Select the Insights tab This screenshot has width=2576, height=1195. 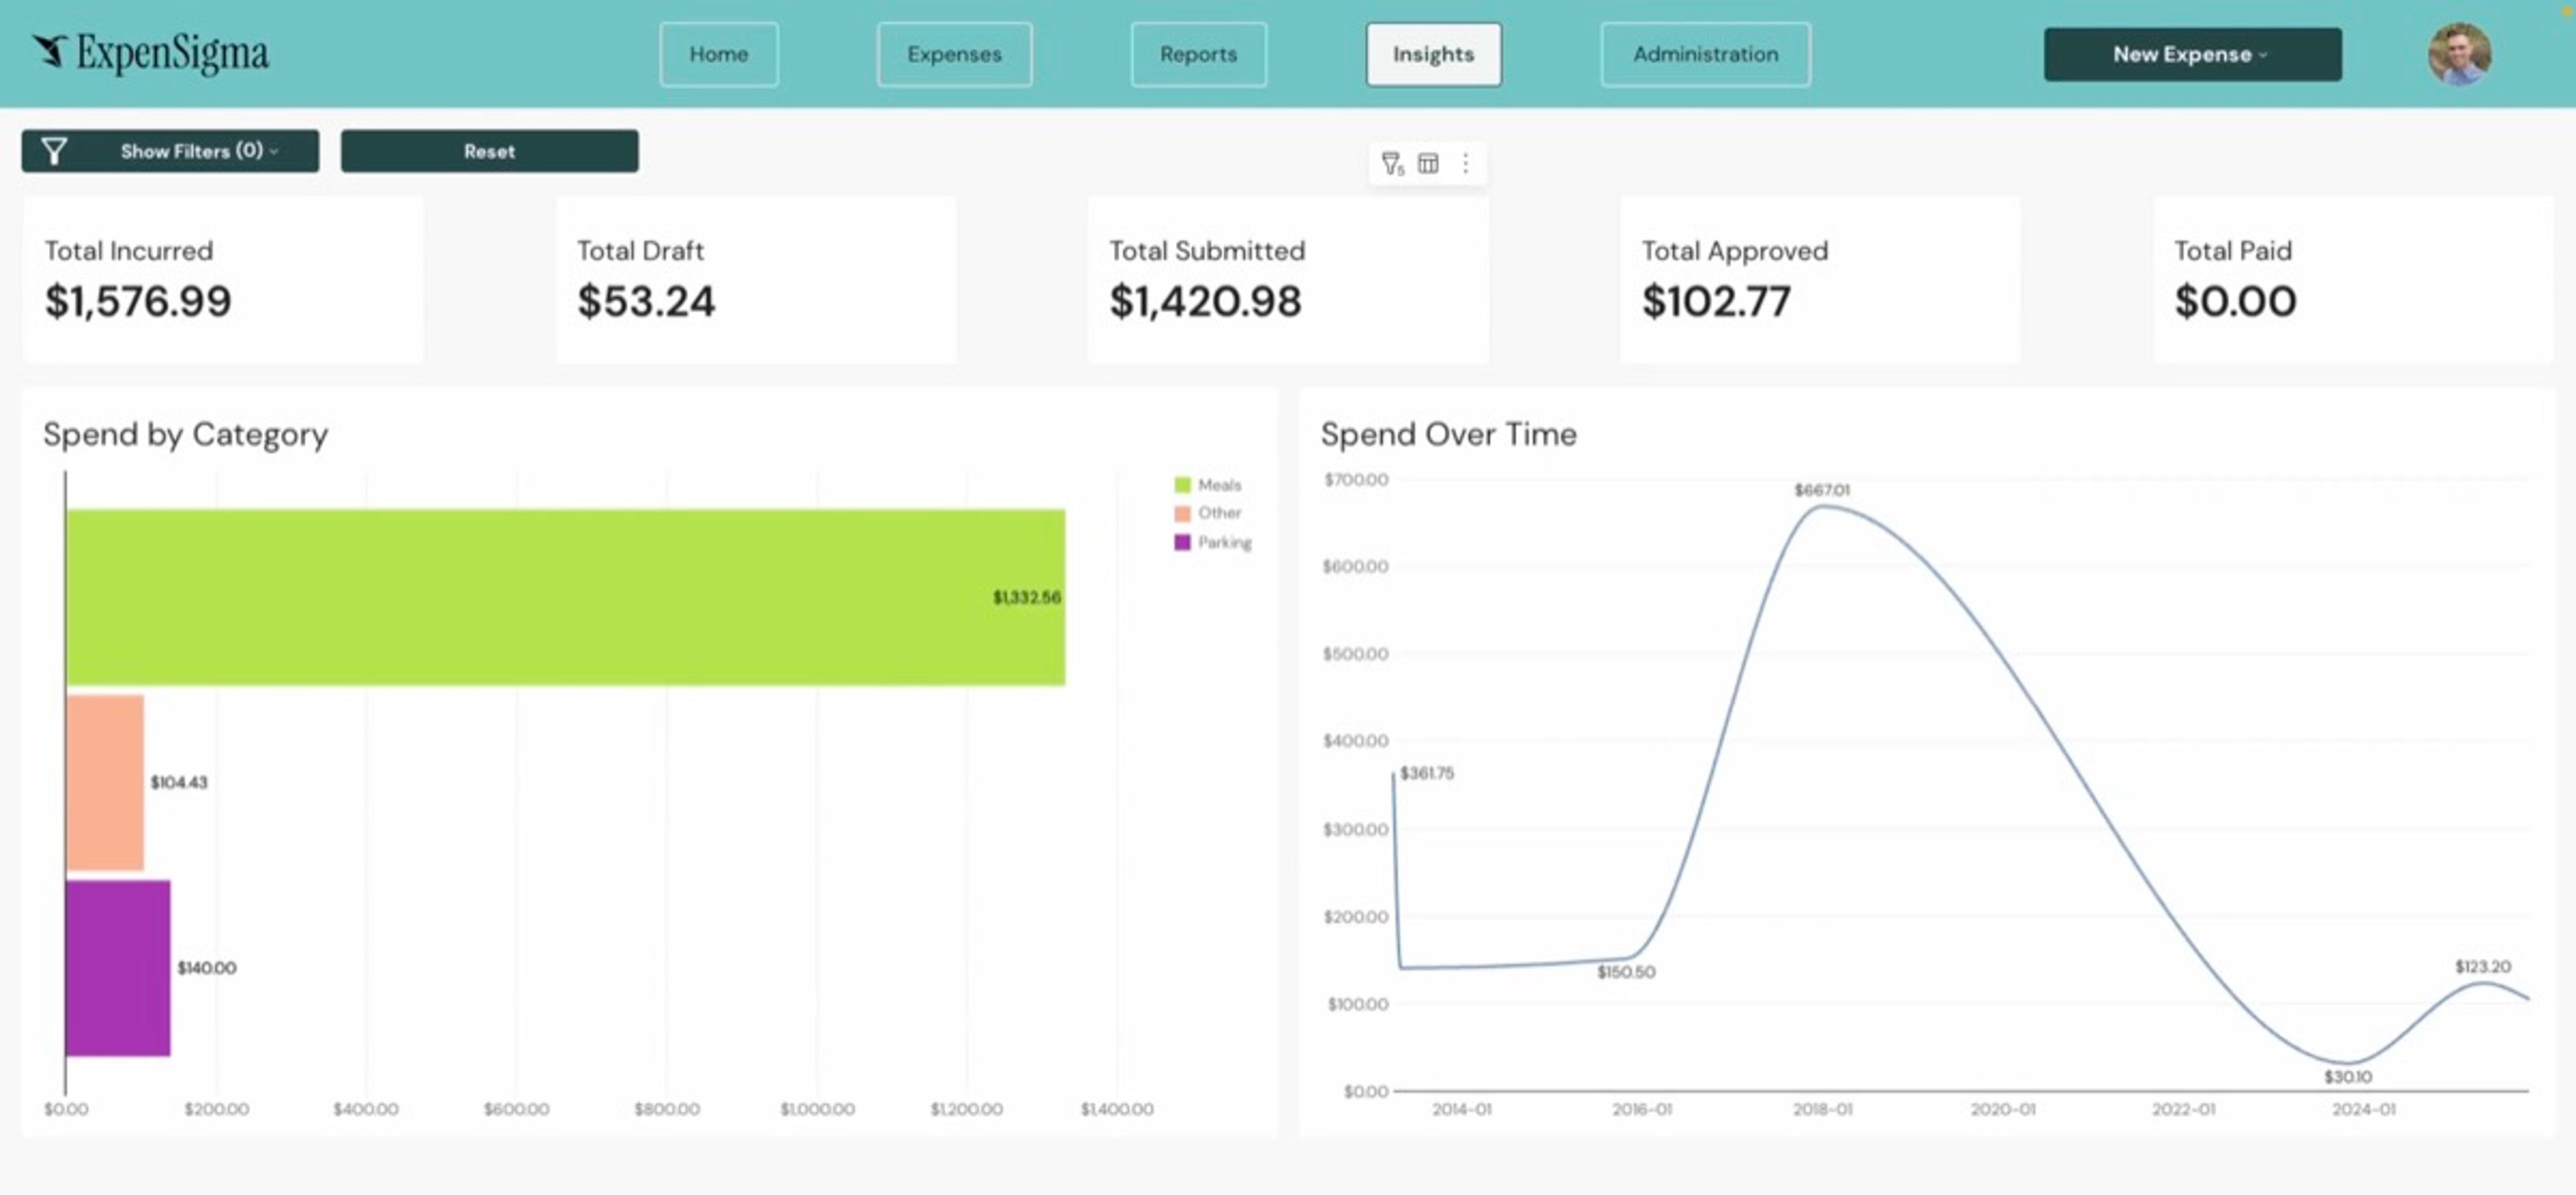coord(1433,54)
